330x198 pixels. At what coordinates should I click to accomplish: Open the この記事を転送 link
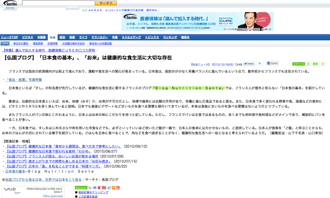click(88, 197)
